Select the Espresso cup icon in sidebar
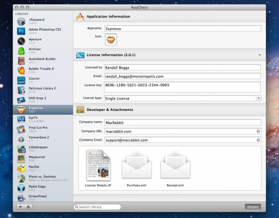Viewport: 279px width, 218px height. click(21, 110)
